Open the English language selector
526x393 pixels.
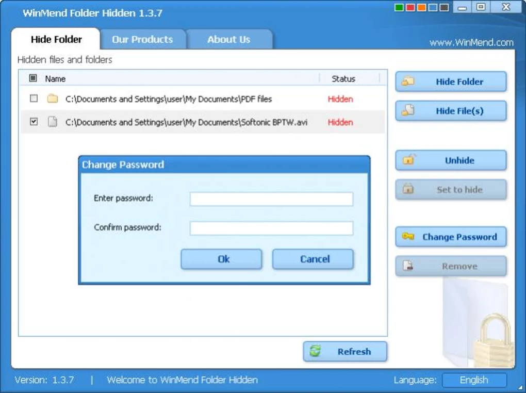[x=474, y=380]
